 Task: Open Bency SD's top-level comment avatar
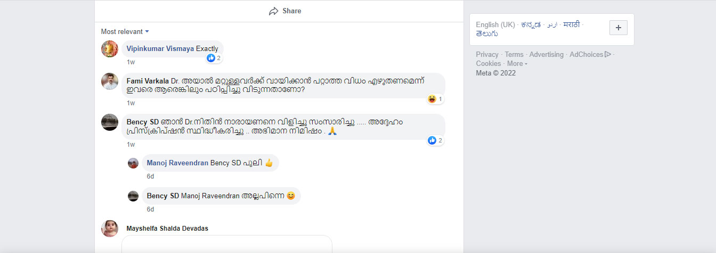110,122
